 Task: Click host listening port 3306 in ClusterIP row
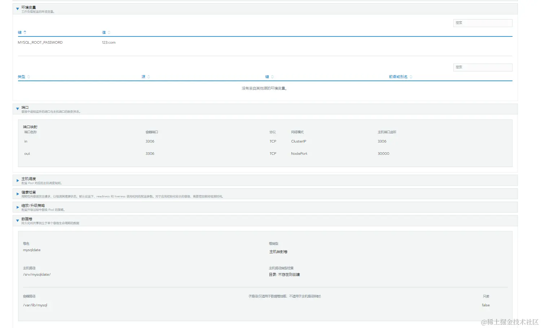[382, 141]
